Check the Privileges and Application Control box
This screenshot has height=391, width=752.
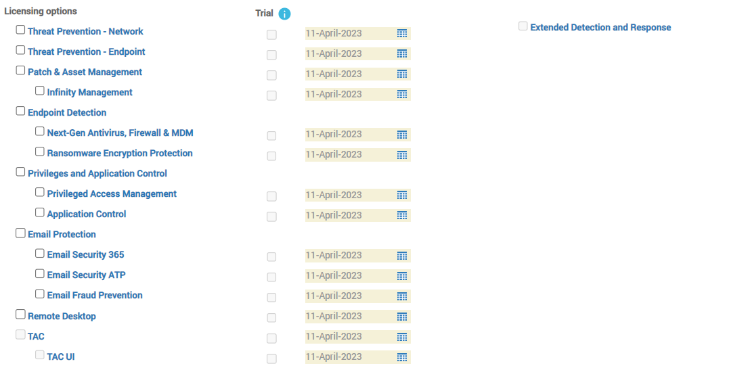pos(20,172)
